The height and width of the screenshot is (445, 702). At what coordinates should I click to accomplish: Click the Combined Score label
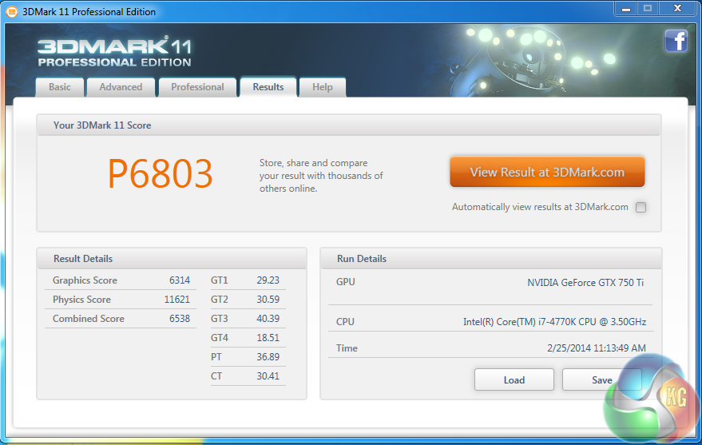[x=88, y=319]
